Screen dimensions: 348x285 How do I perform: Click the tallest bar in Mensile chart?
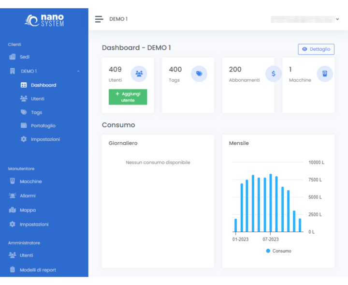pyautogui.click(x=271, y=203)
